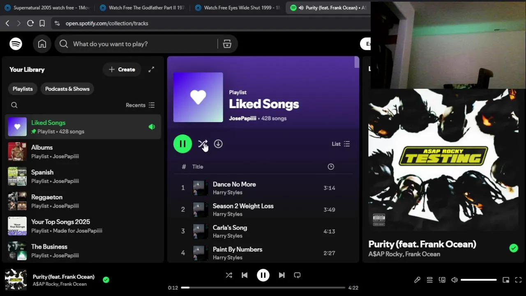Bookmark this page in the browser toolbar
Screen dimensions: 526x296
[x=42, y=23]
